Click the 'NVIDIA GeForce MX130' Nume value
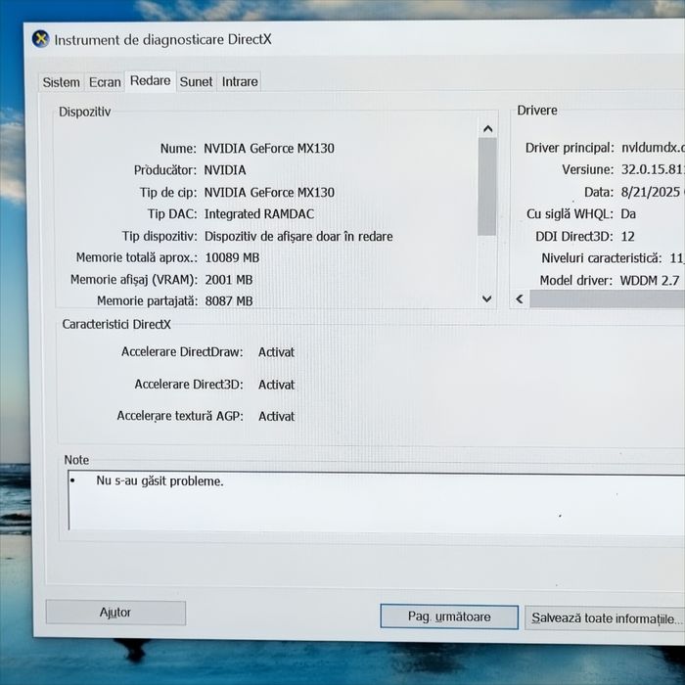685x685 pixels. 269,149
